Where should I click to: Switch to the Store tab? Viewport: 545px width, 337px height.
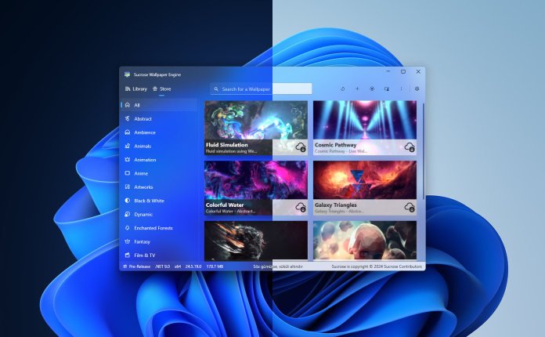click(x=161, y=89)
